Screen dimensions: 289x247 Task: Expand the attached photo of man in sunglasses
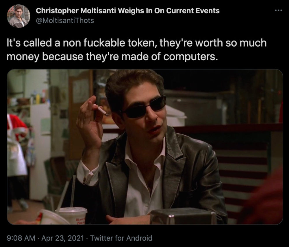click(145, 147)
